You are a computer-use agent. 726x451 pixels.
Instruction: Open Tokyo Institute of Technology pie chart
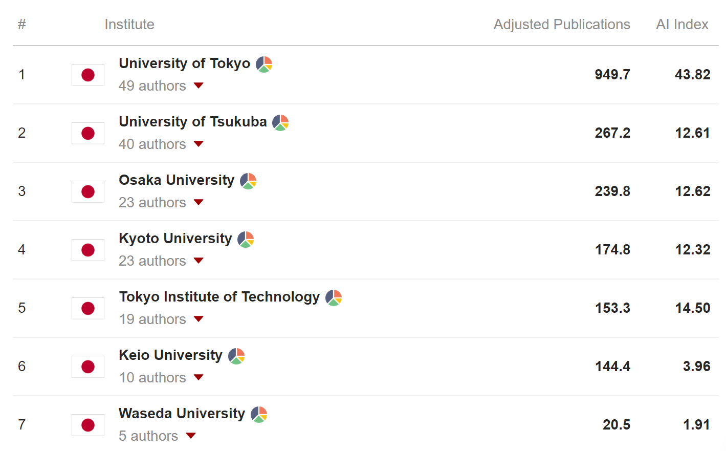[334, 298]
